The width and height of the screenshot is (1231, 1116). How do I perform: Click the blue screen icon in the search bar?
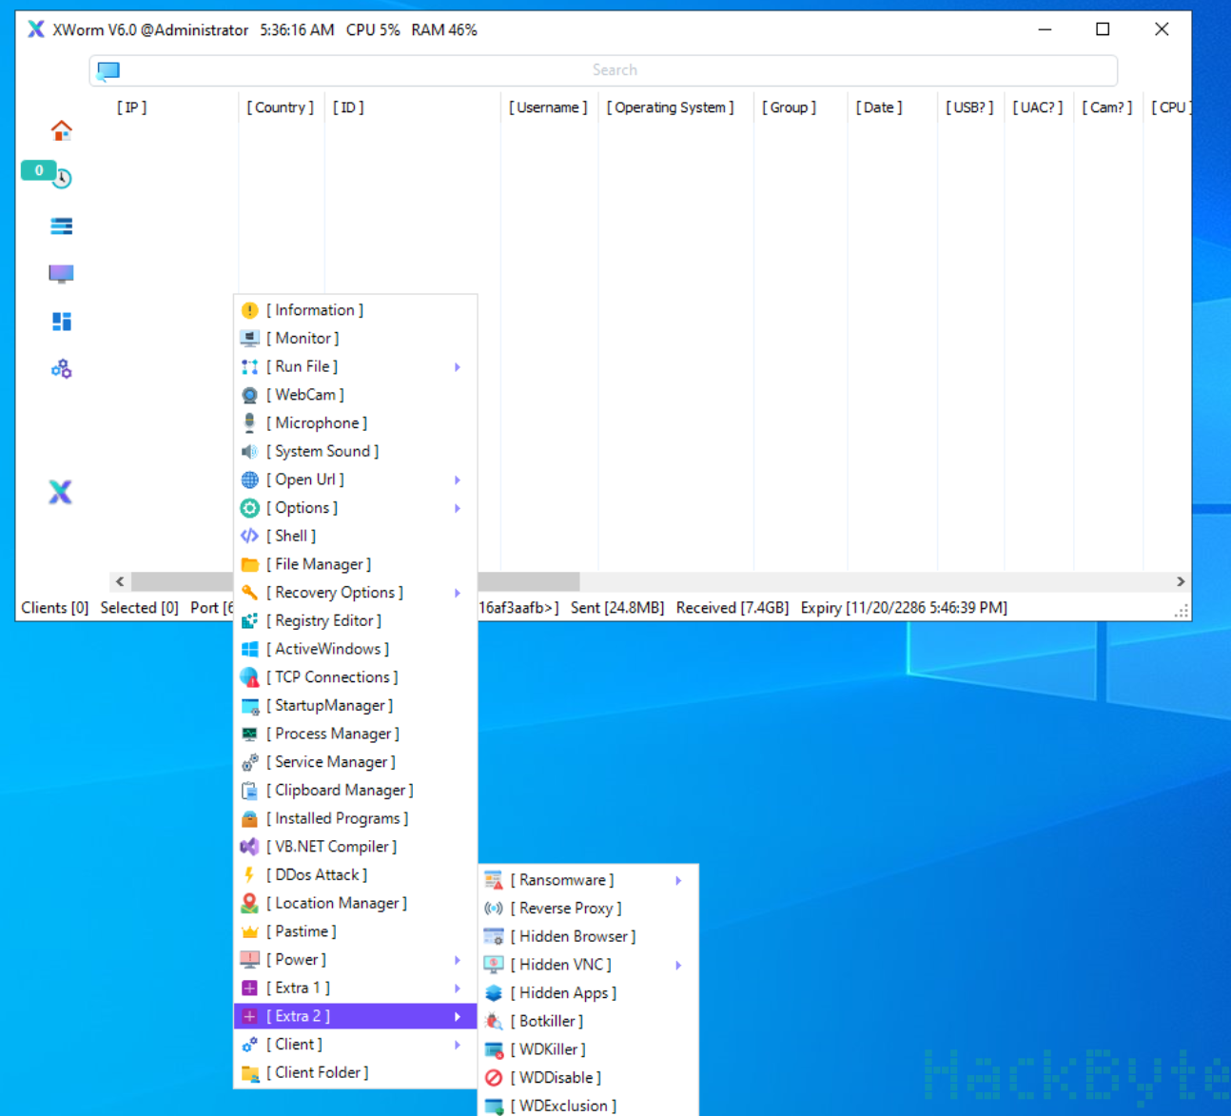108,70
